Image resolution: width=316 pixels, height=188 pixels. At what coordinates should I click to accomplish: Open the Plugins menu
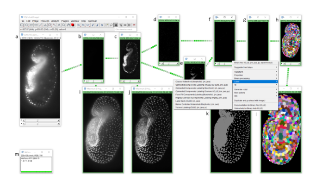point(65,21)
